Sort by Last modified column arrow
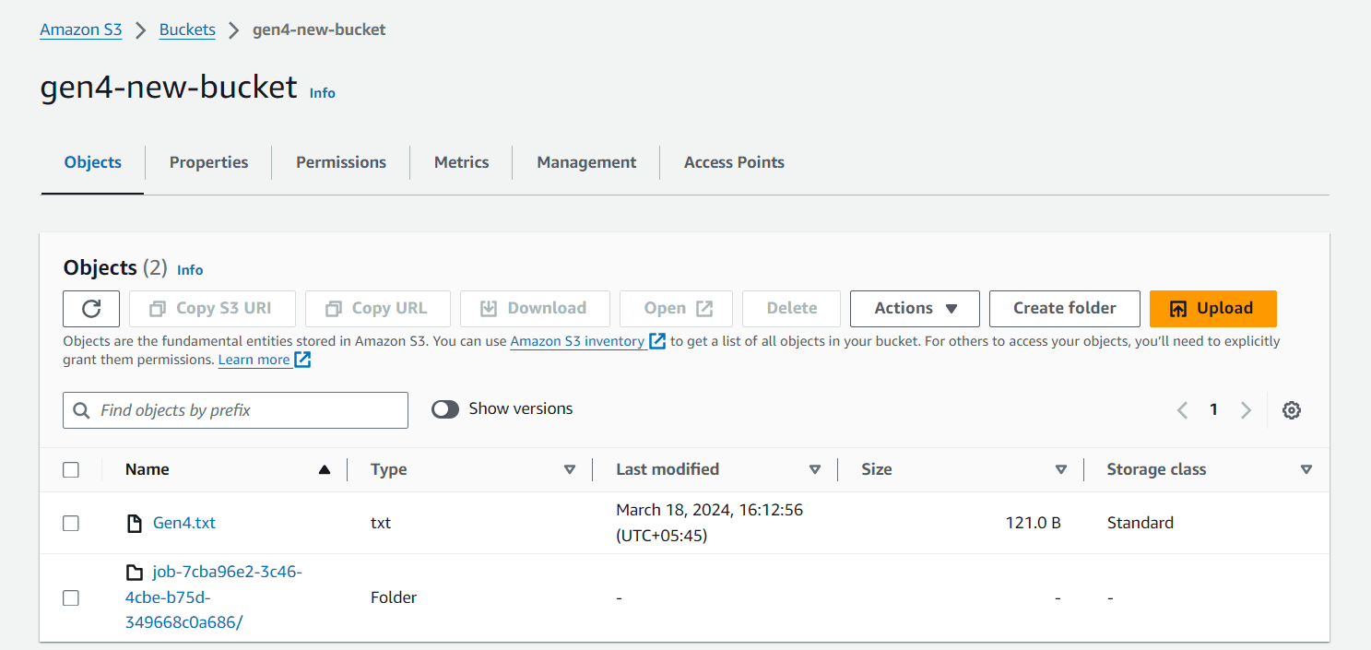The image size is (1371, 650). tap(814, 470)
